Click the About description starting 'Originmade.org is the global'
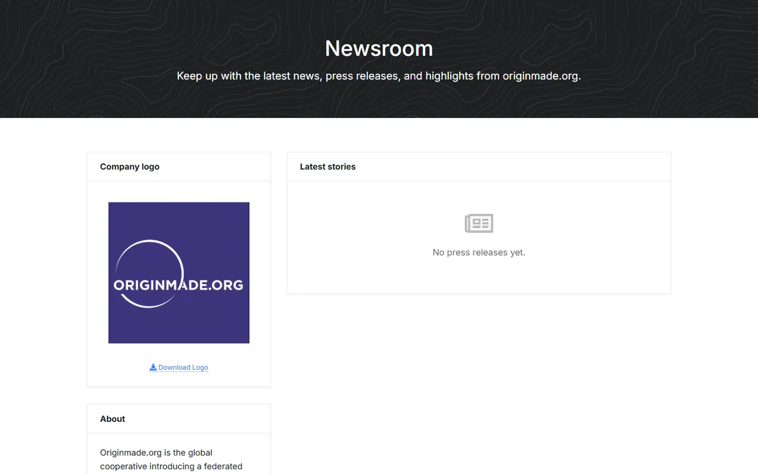Viewport: 758px width, 474px height. pyautogui.click(x=171, y=460)
